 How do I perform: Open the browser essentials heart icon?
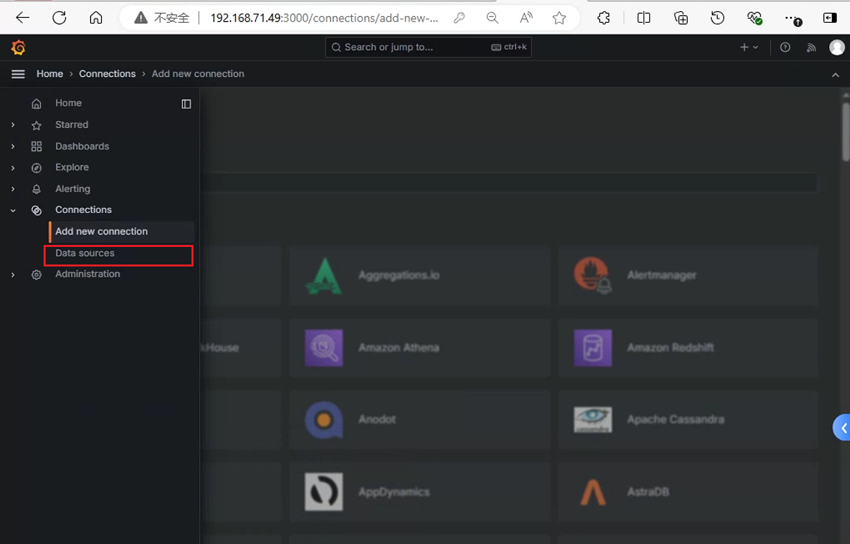pos(754,18)
